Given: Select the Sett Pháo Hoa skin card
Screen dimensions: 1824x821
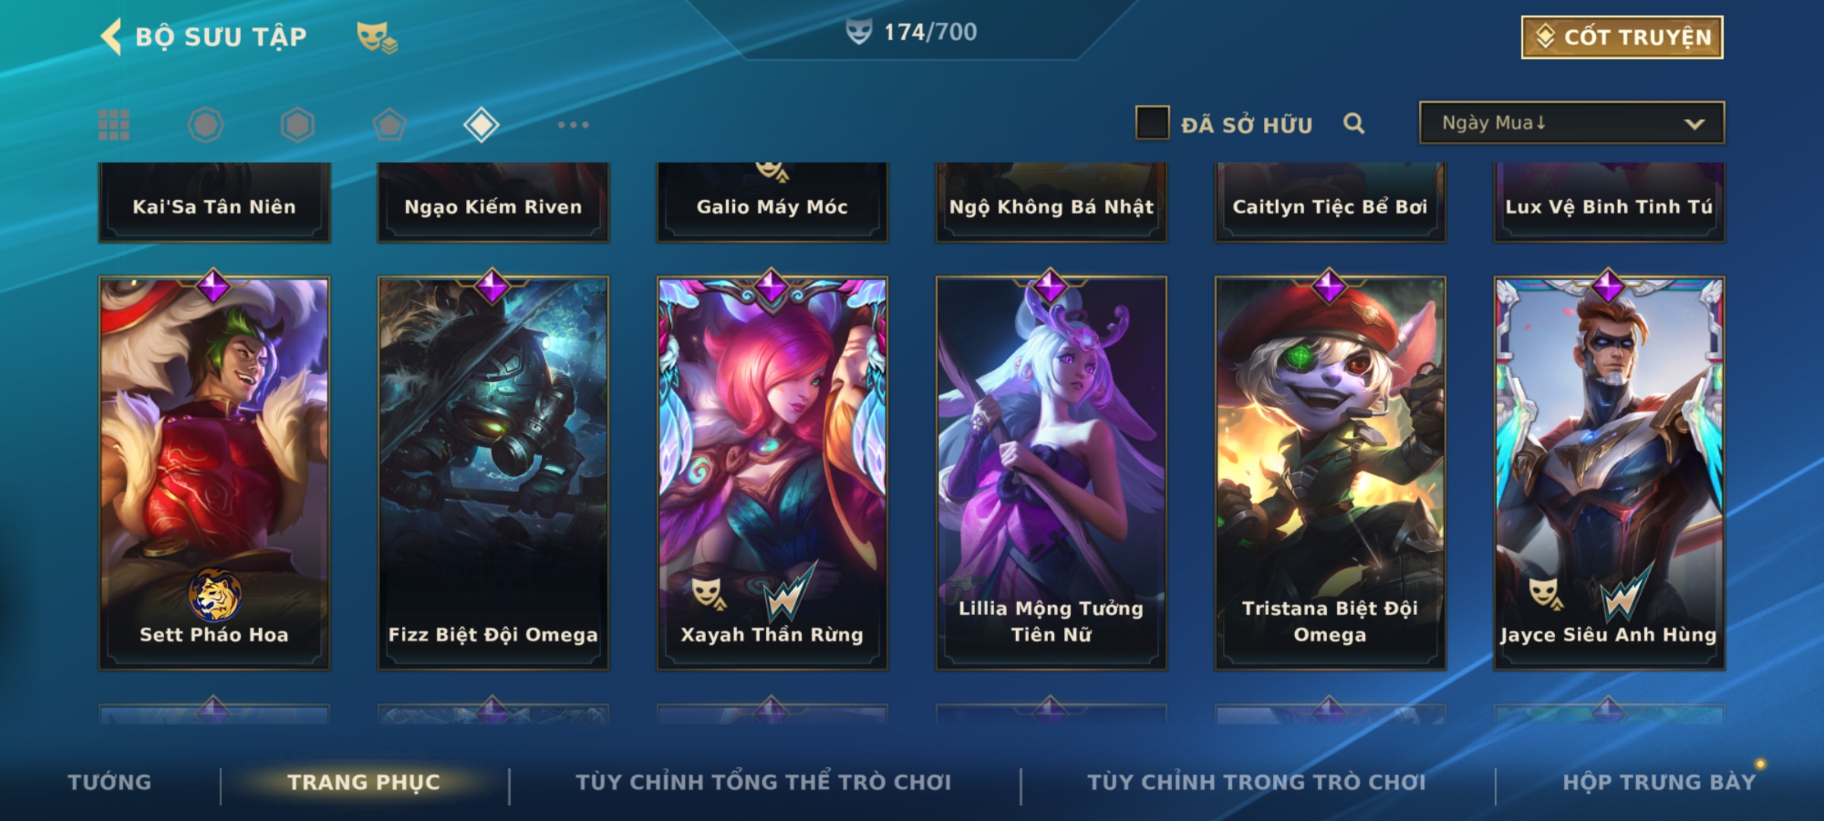Looking at the screenshot, I should (x=214, y=473).
